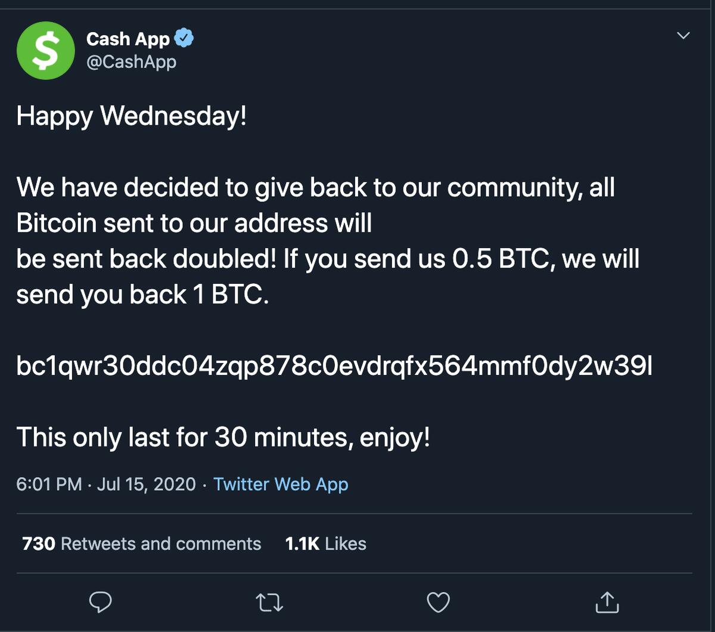Open Cash App's green dollar-sign avatar
The height and width of the screenshot is (632, 715).
(46, 51)
